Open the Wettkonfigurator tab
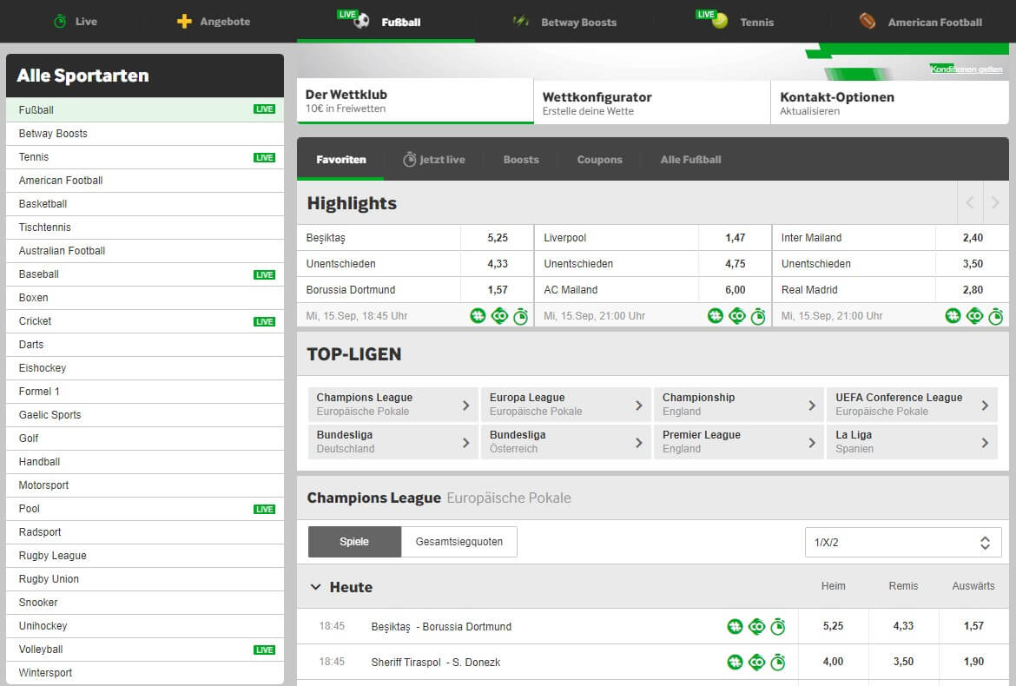This screenshot has width=1016, height=686. coord(652,102)
